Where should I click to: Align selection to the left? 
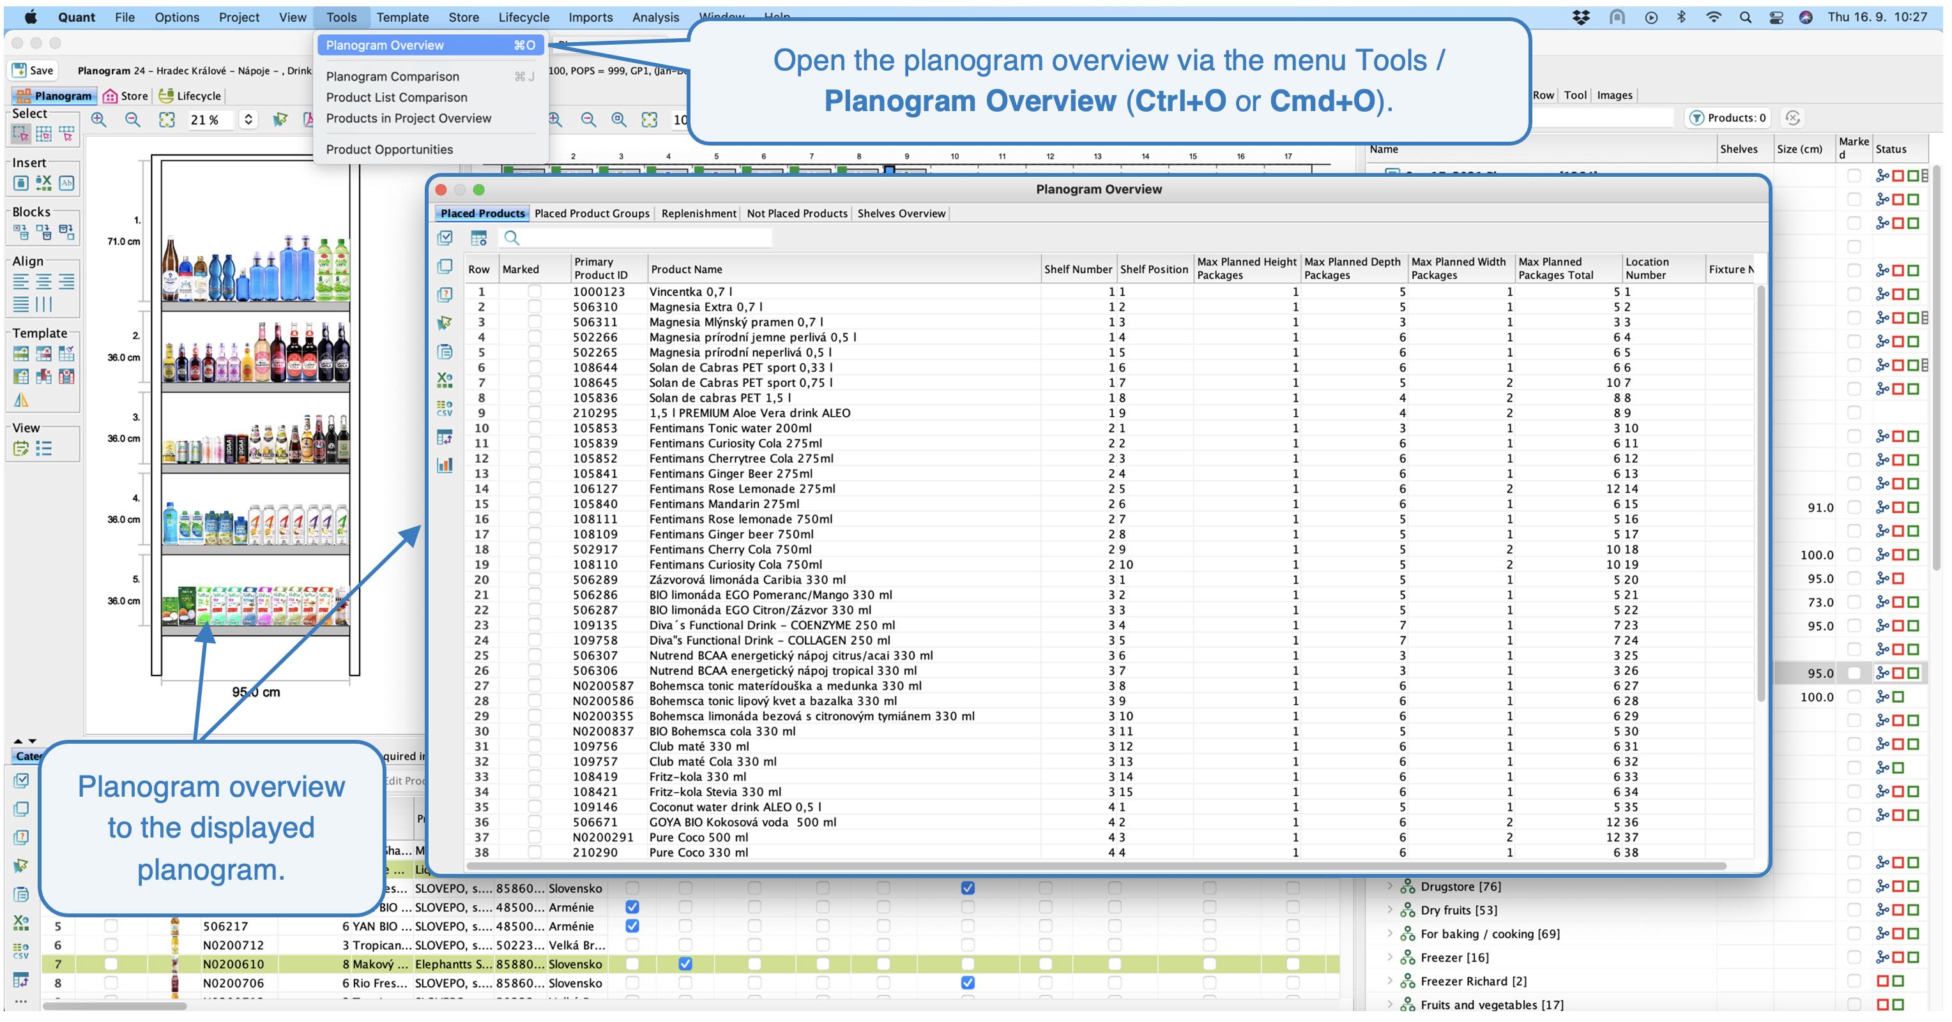[x=20, y=282]
